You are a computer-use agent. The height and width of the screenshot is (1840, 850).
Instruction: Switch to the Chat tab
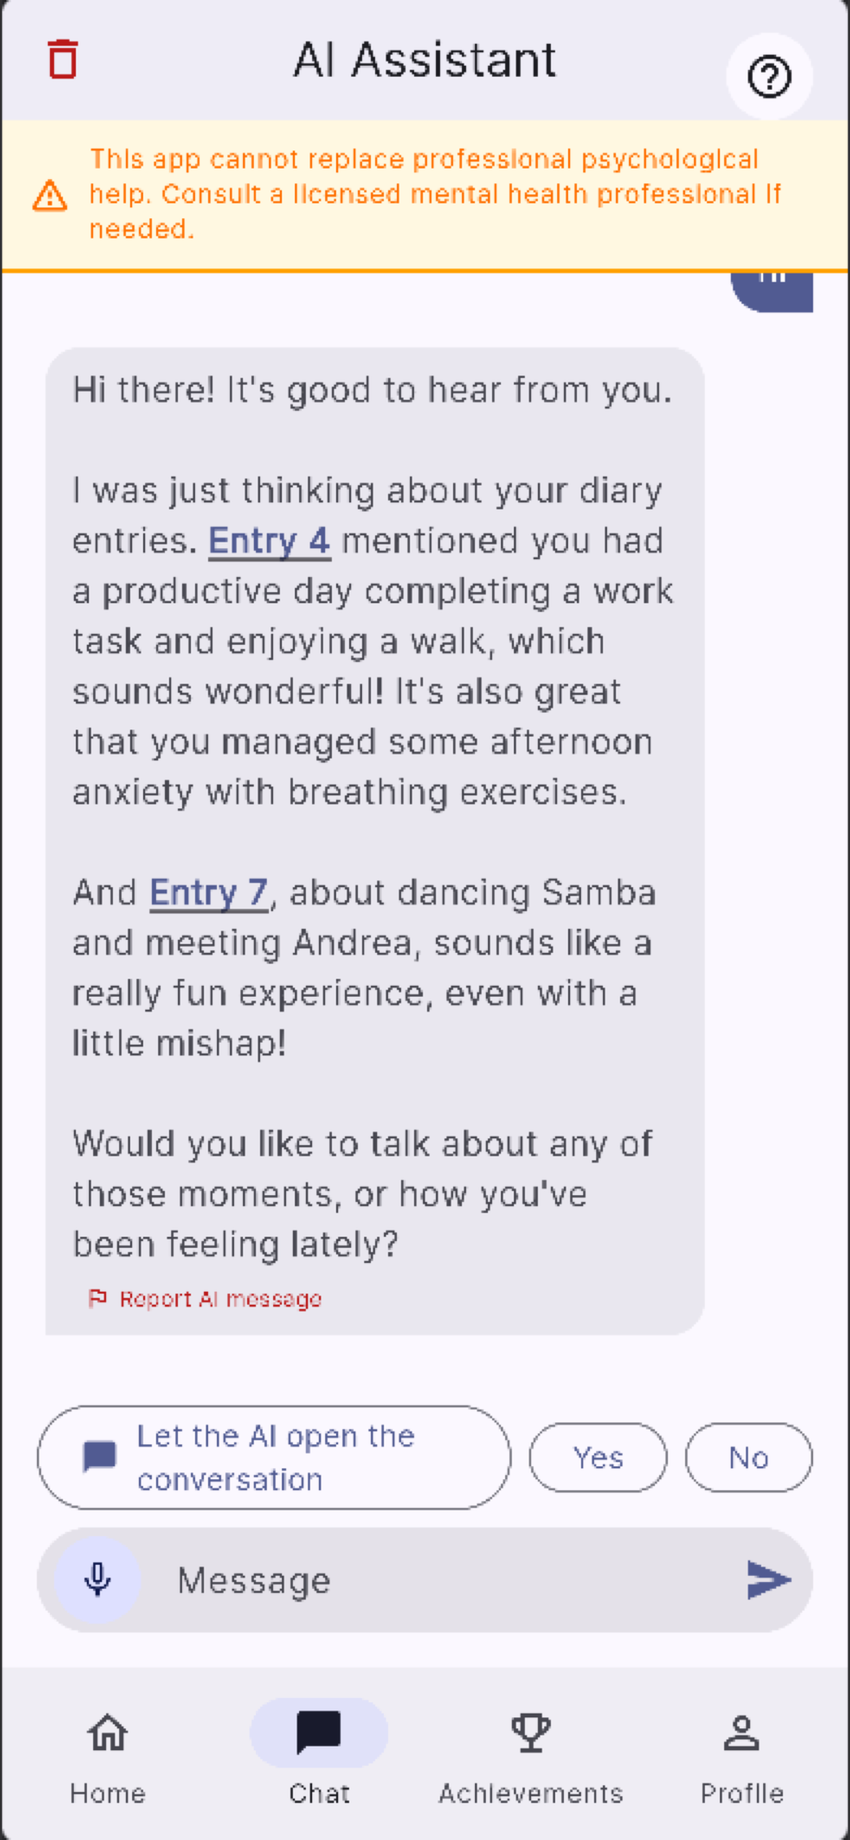coord(319,1750)
